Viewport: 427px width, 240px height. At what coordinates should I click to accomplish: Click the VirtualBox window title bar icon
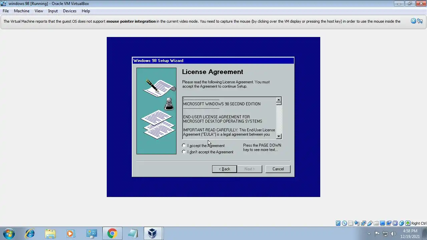[4, 4]
